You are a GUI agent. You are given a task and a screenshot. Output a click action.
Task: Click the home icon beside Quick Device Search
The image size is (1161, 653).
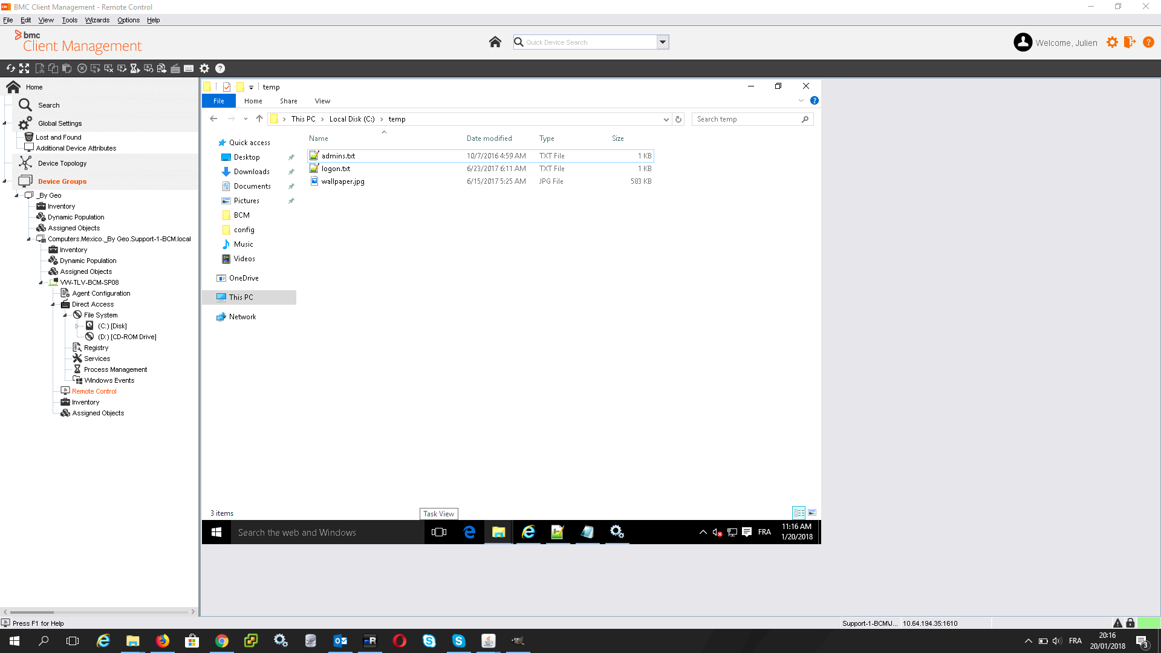[x=495, y=42]
